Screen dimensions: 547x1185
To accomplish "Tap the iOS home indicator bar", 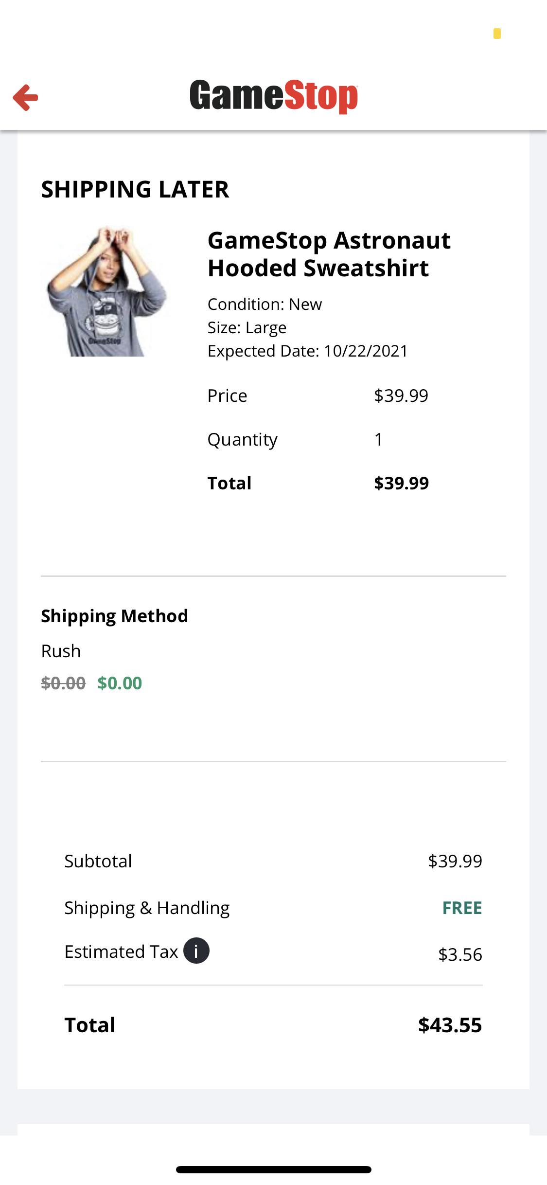I will pos(274,1169).
